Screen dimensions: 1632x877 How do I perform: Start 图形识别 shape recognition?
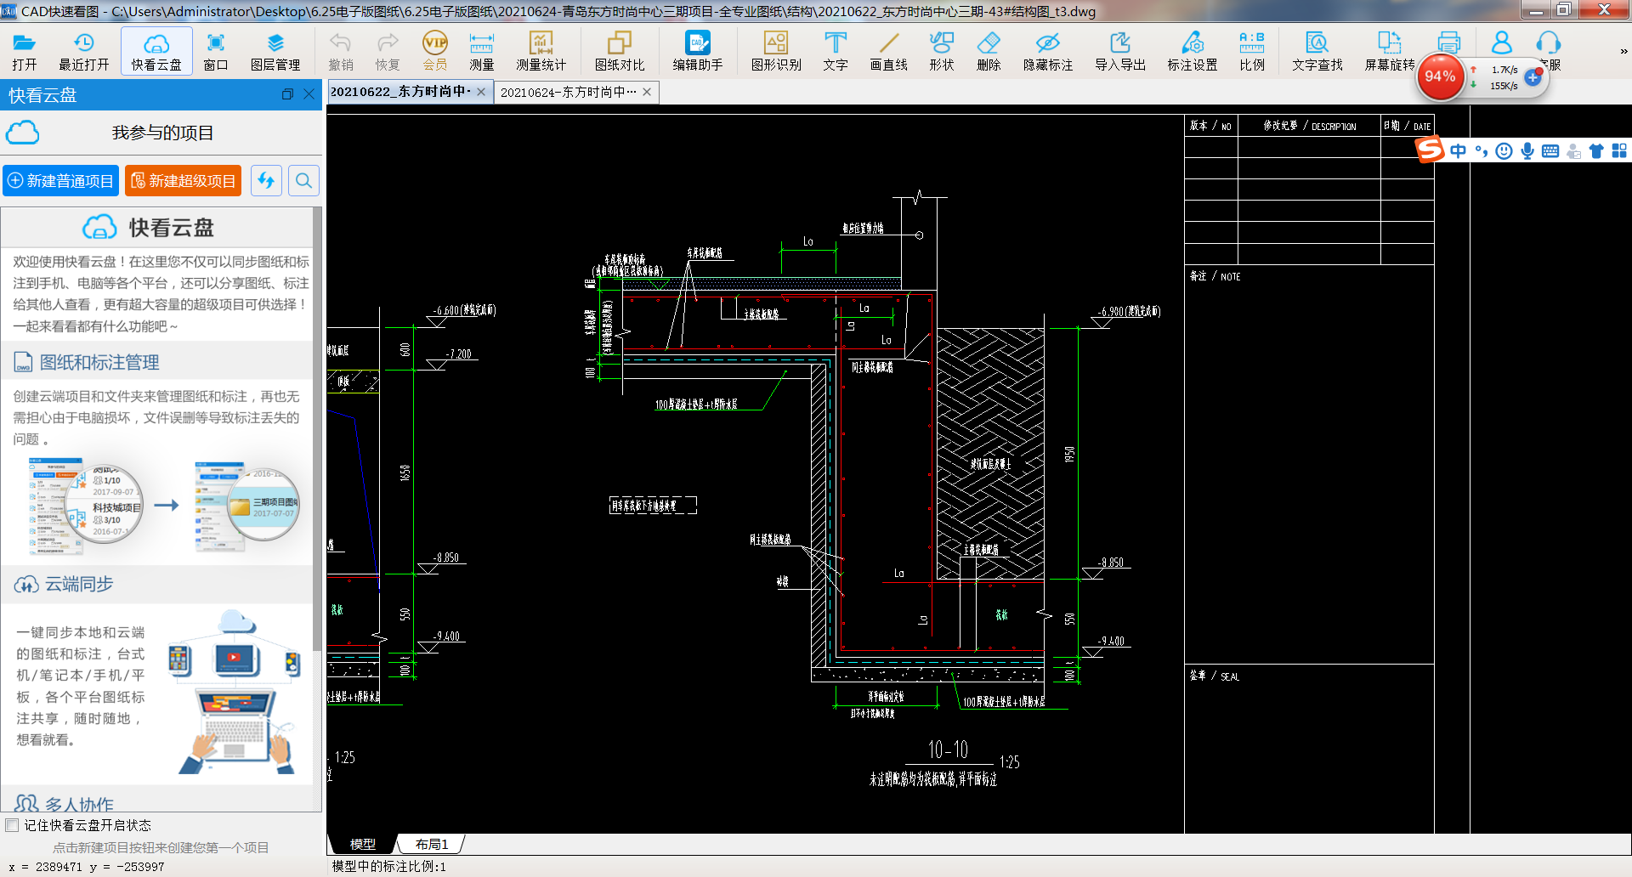click(x=776, y=51)
